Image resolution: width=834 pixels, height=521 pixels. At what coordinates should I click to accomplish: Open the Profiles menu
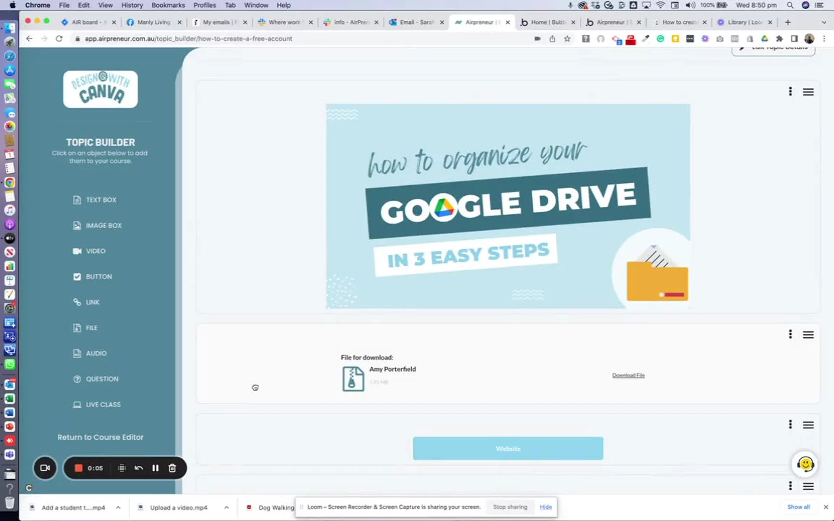205,5
